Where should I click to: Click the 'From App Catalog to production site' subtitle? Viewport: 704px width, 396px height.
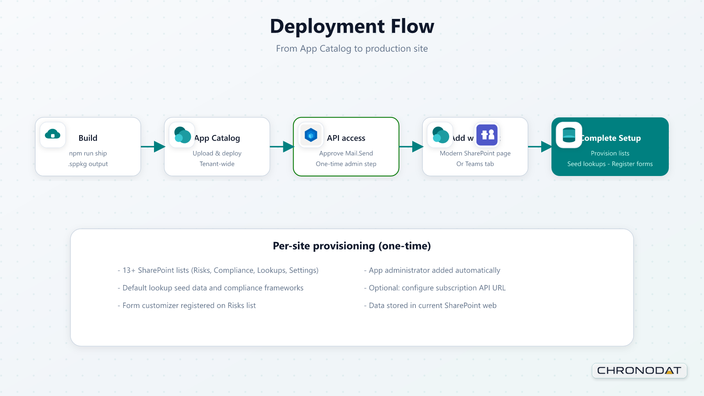click(x=352, y=48)
